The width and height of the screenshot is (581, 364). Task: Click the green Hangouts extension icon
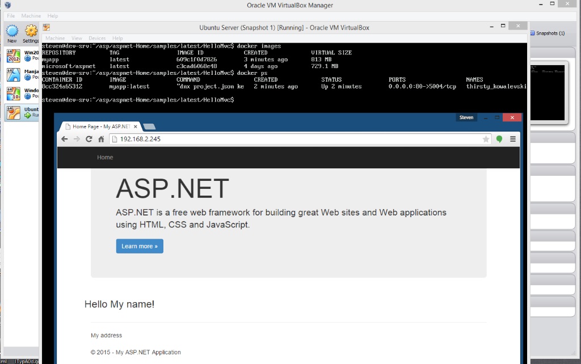pos(499,139)
